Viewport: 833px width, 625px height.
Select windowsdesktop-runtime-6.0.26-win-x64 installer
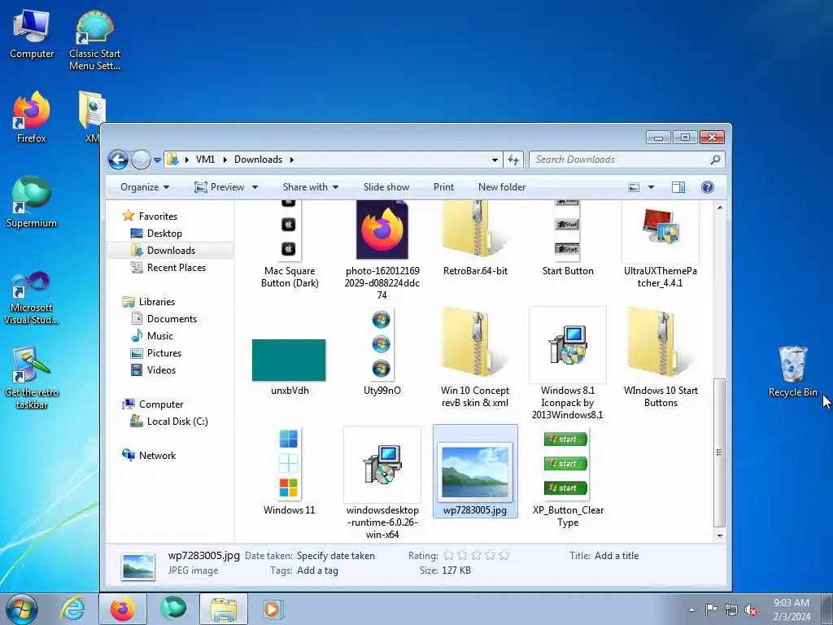pyautogui.click(x=382, y=483)
